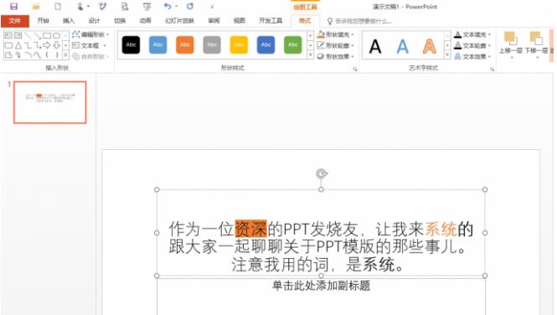Click the touch/mouse mode person icon
The height and width of the screenshot is (315, 557).
click(80, 7)
